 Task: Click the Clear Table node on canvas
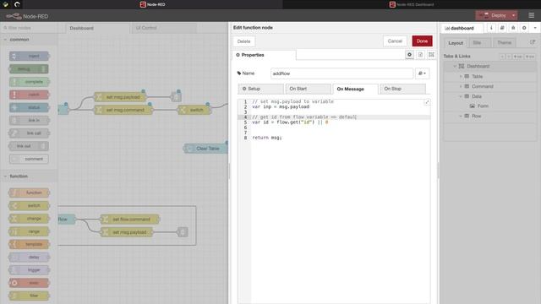click(x=205, y=149)
